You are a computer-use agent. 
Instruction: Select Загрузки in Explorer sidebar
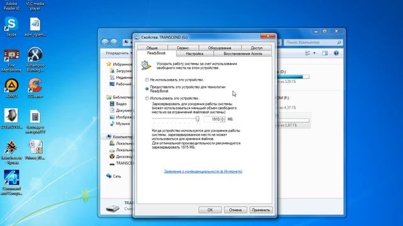click(124, 71)
